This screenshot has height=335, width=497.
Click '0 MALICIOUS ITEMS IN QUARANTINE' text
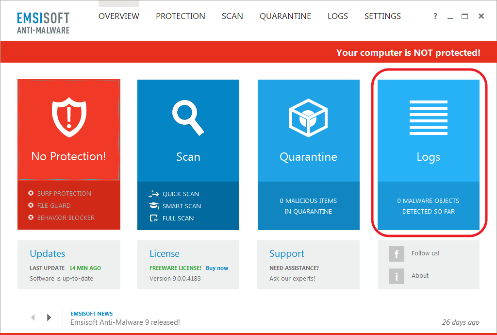click(308, 206)
